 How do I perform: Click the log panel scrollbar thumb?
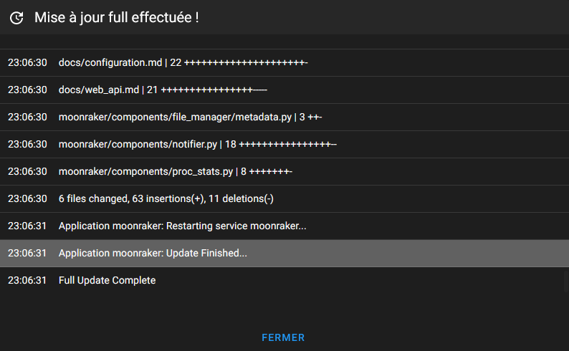coord(566,281)
